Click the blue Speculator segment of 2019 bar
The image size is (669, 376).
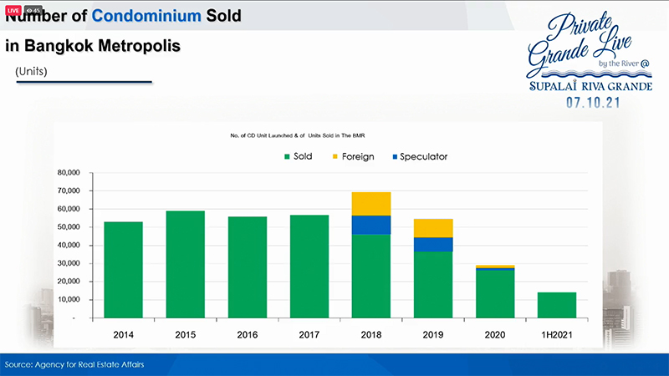(433, 245)
